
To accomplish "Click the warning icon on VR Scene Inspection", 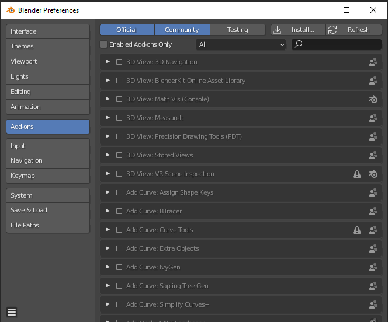I will click(357, 174).
